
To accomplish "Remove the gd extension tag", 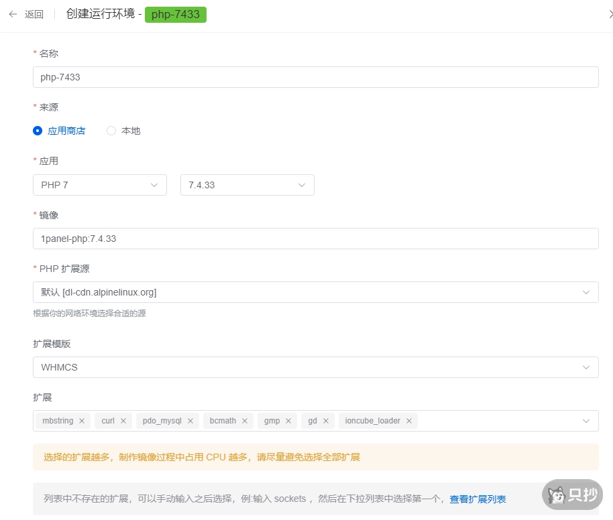I will click(x=326, y=421).
